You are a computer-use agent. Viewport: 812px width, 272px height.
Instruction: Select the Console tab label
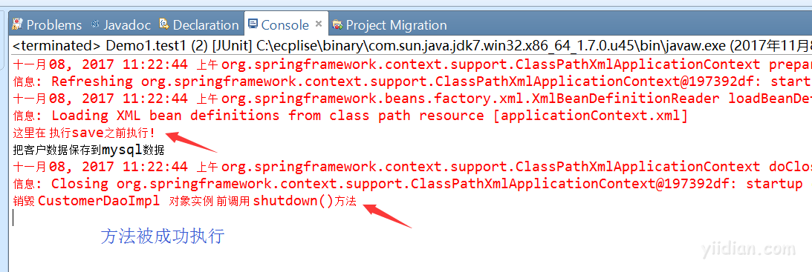[285, 24]
